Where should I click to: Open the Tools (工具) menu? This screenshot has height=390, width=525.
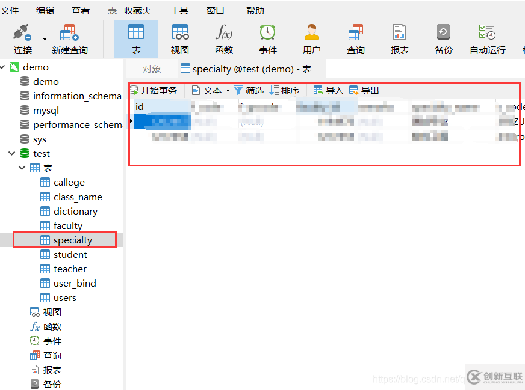pyautogui.click(x=179, y=11)
